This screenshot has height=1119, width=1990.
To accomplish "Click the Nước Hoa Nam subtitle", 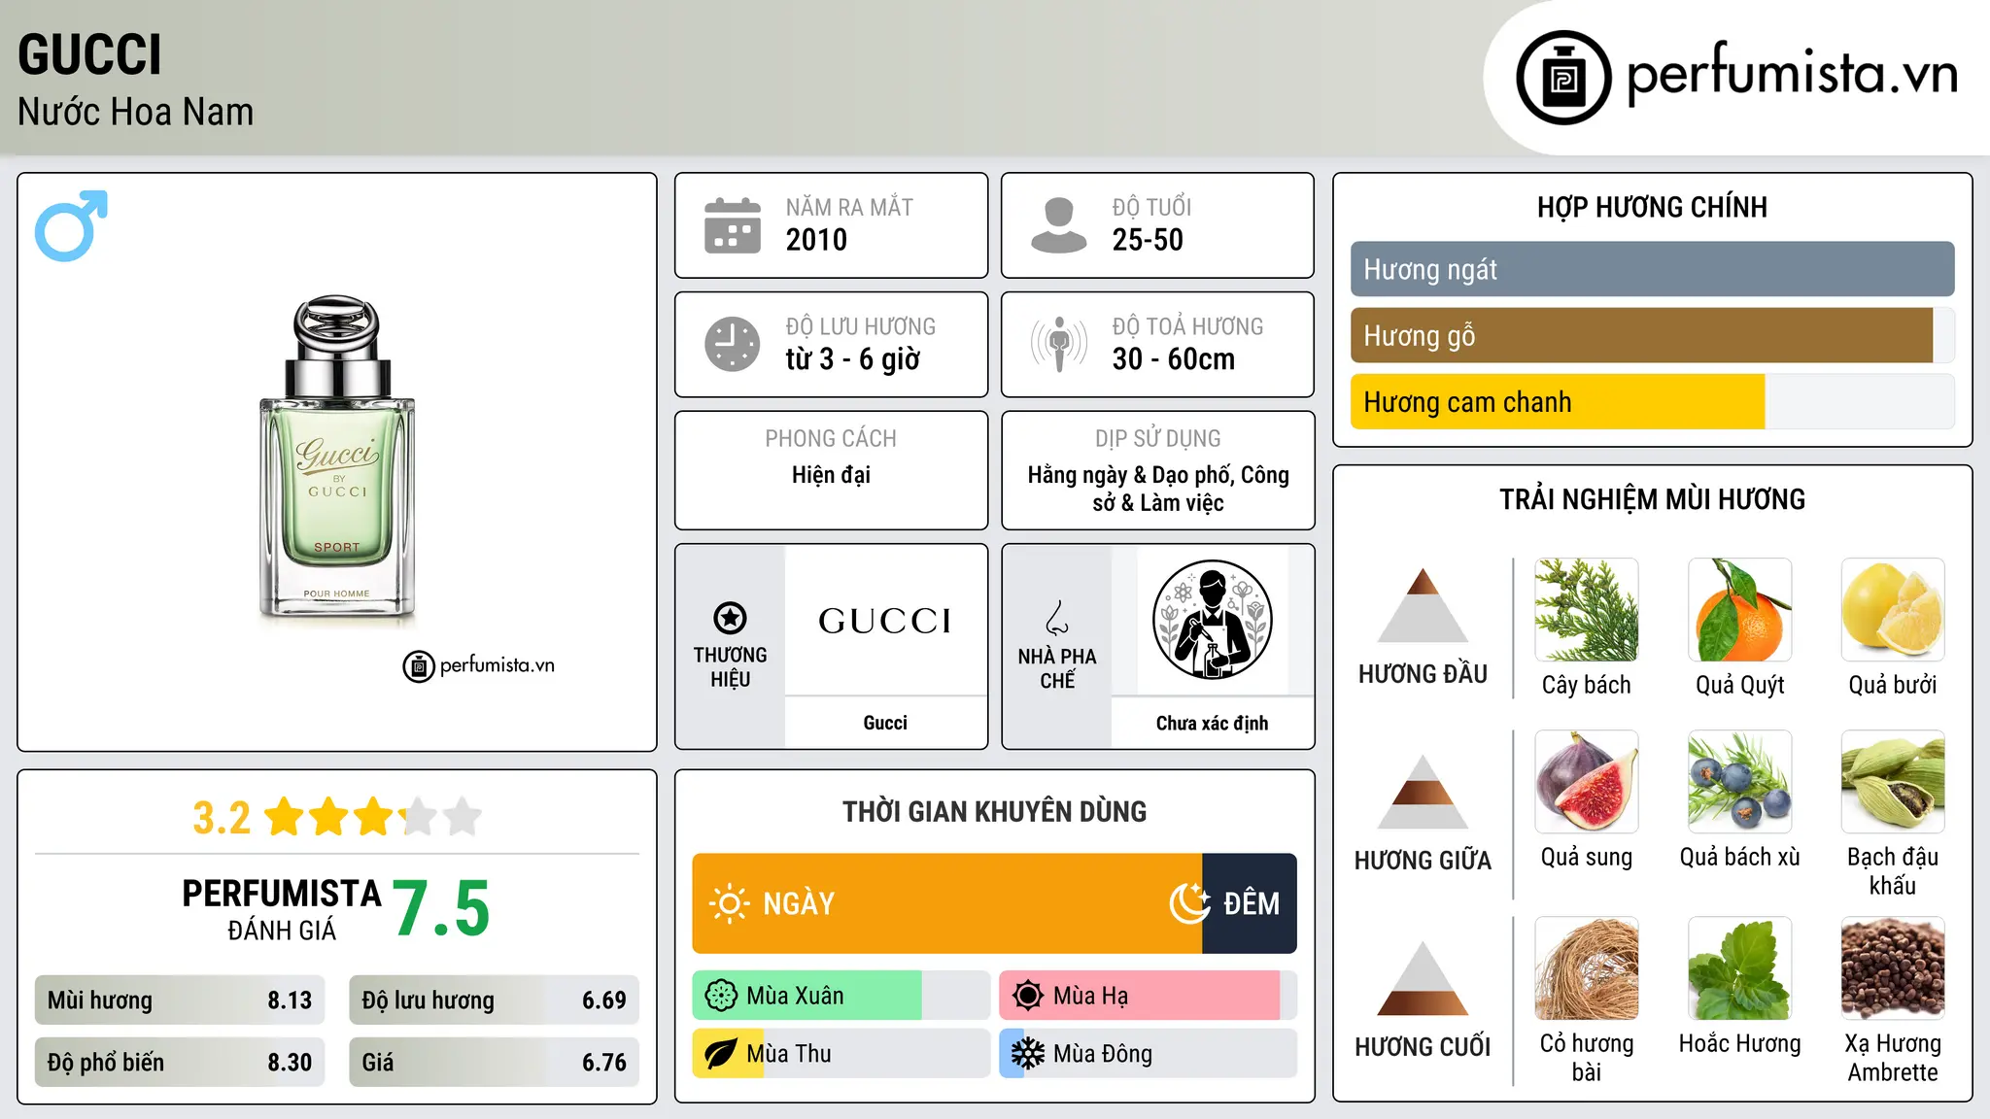I will (135, 112).
